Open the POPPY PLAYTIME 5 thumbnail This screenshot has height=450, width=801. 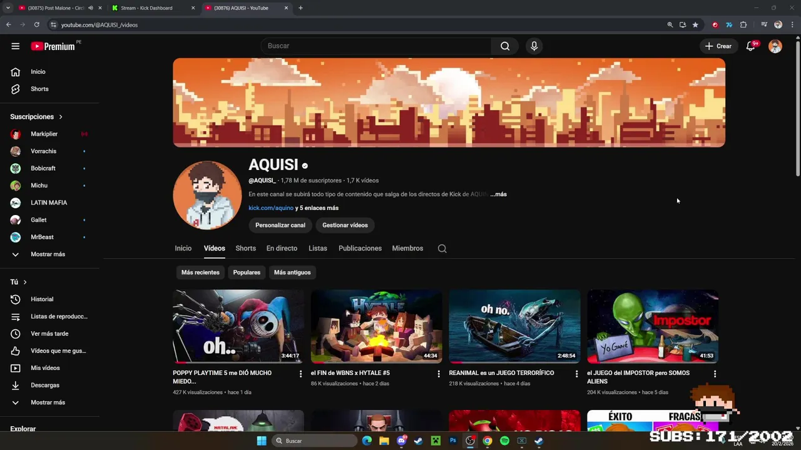click(x=238, y=326)
